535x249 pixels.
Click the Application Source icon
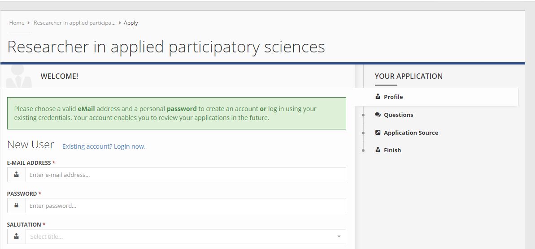click(378, 133)
